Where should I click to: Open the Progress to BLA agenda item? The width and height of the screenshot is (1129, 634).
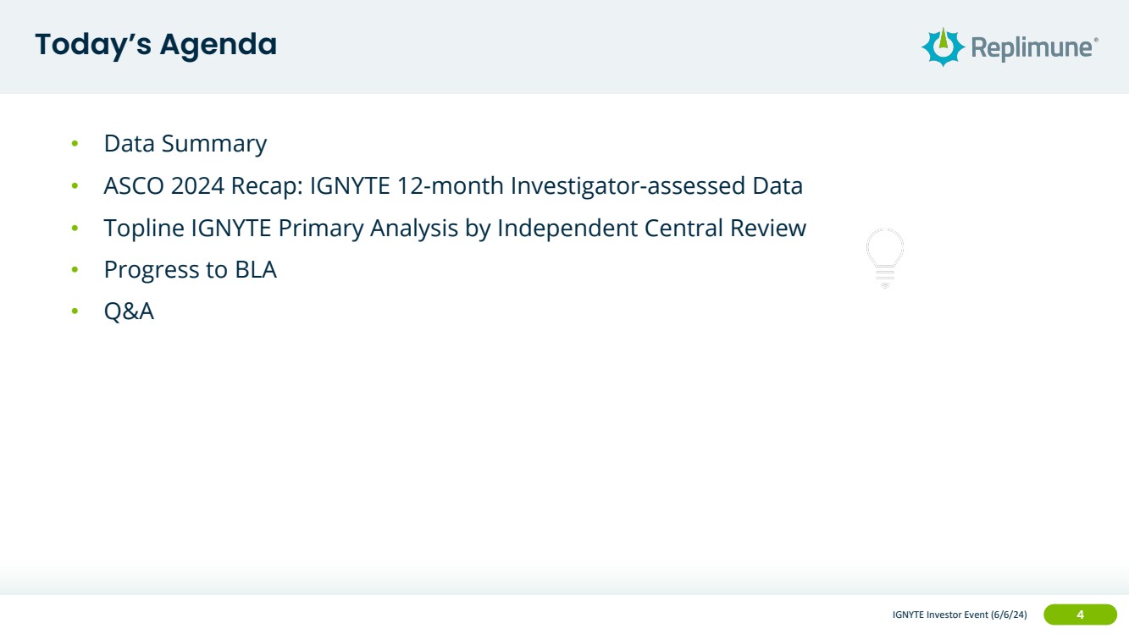[190, 269]
